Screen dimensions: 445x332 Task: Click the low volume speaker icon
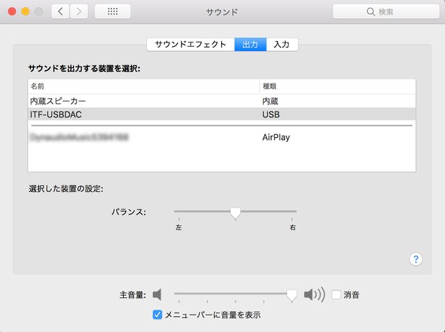click(157, 294)
